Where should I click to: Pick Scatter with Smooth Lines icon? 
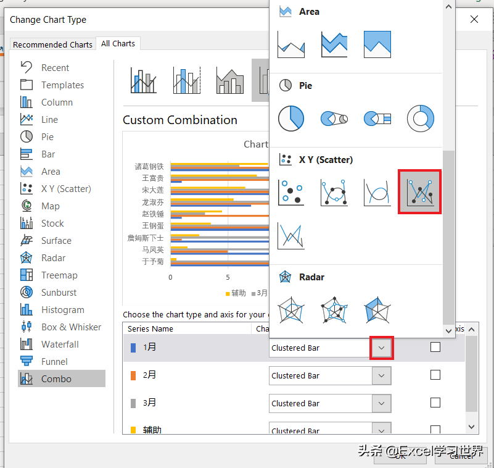[x=377, y=193]
